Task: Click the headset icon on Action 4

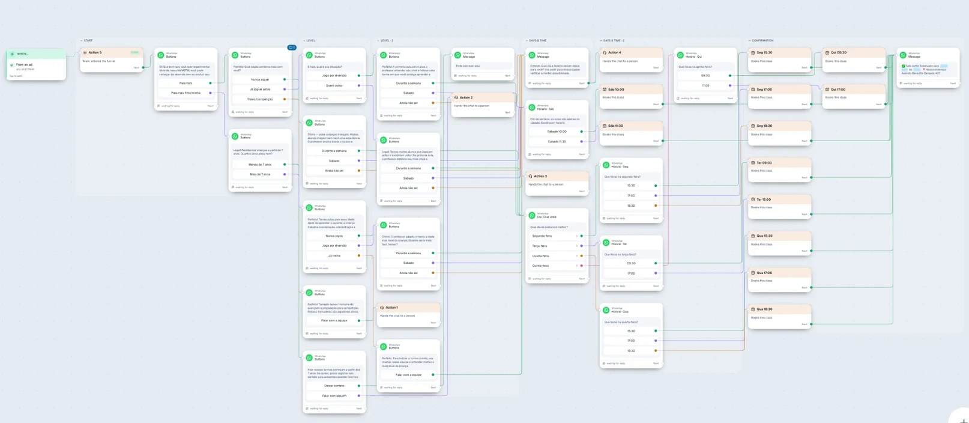Action: pos(605,53)
